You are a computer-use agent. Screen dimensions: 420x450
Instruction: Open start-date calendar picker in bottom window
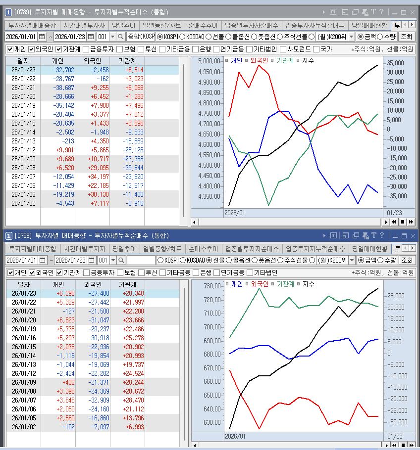(x=43, y=260)
